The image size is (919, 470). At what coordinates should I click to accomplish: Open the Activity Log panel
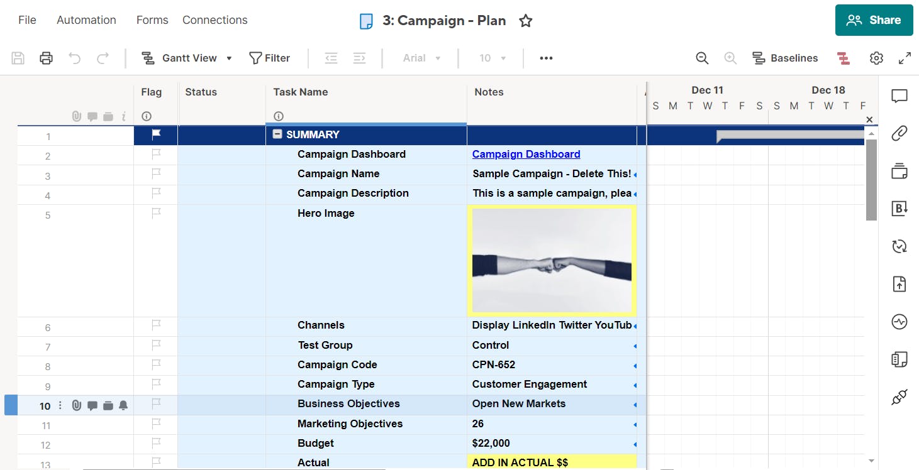[899, 322]
